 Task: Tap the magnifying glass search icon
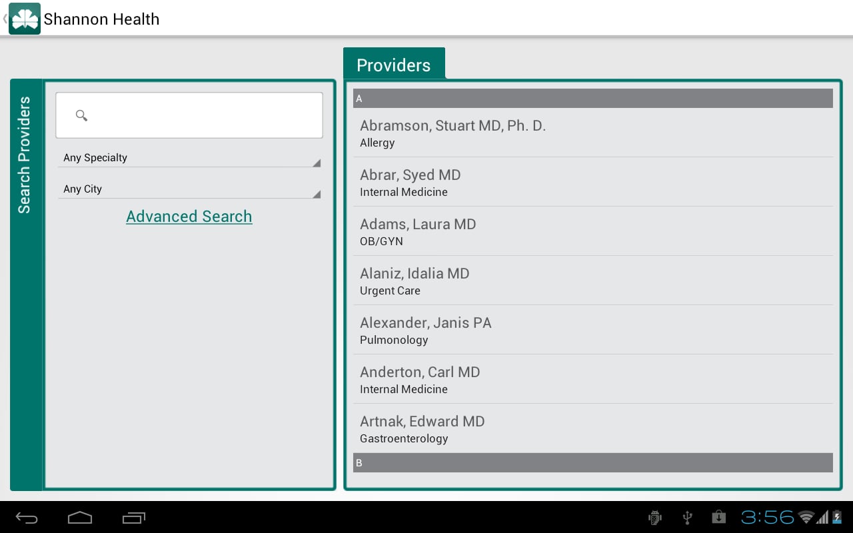click(81, 115)
